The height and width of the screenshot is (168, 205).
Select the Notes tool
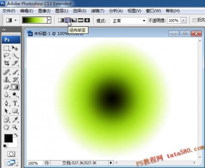click(6, 120)
